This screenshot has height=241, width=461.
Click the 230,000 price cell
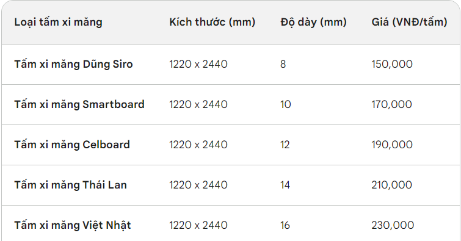[393, 225]
